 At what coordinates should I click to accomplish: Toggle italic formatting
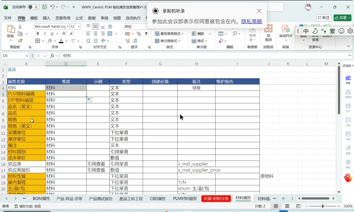click(x=45, y=34)
